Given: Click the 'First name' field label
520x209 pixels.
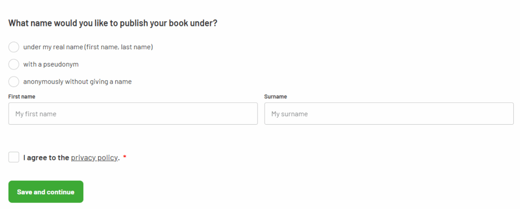Looking at the screenshot, I should (x=22, y=96).
